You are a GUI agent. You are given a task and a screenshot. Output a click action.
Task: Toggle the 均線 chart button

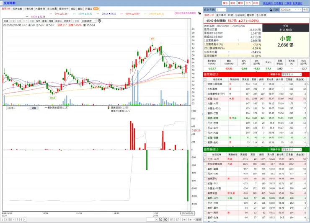coord(6,21)
